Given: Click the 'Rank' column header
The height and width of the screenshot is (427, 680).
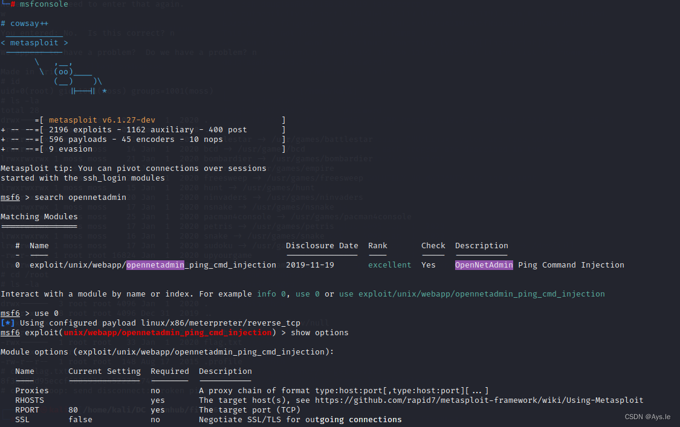Looking at the screenshot, I should coord(378,246).
